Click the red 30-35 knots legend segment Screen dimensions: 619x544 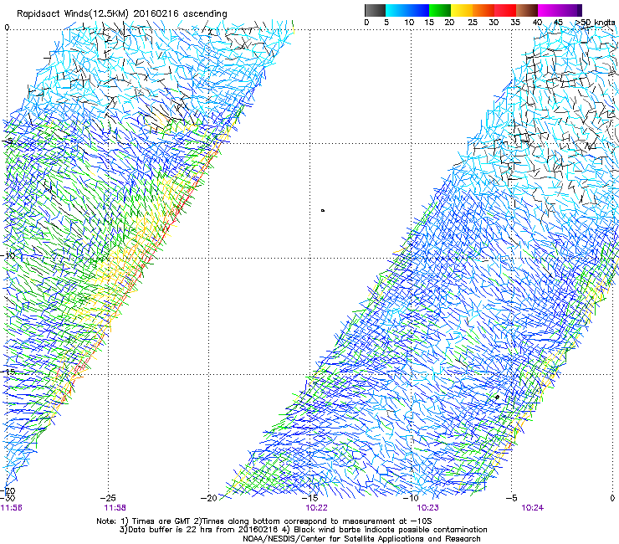[505, 10]
